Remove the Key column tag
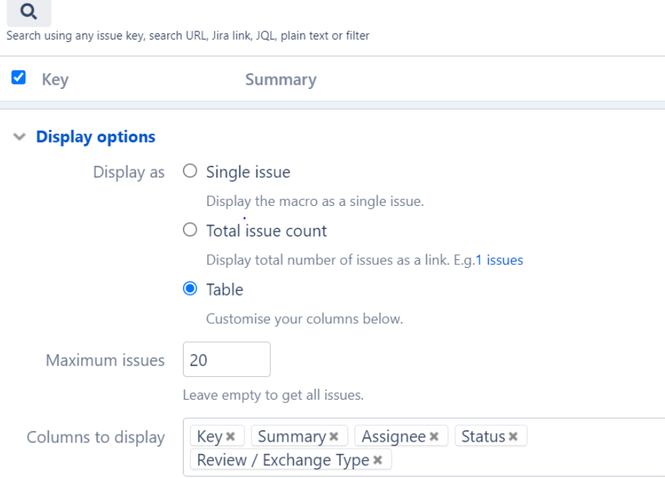Viewport: 665px width, 478px height. (230, 437)
